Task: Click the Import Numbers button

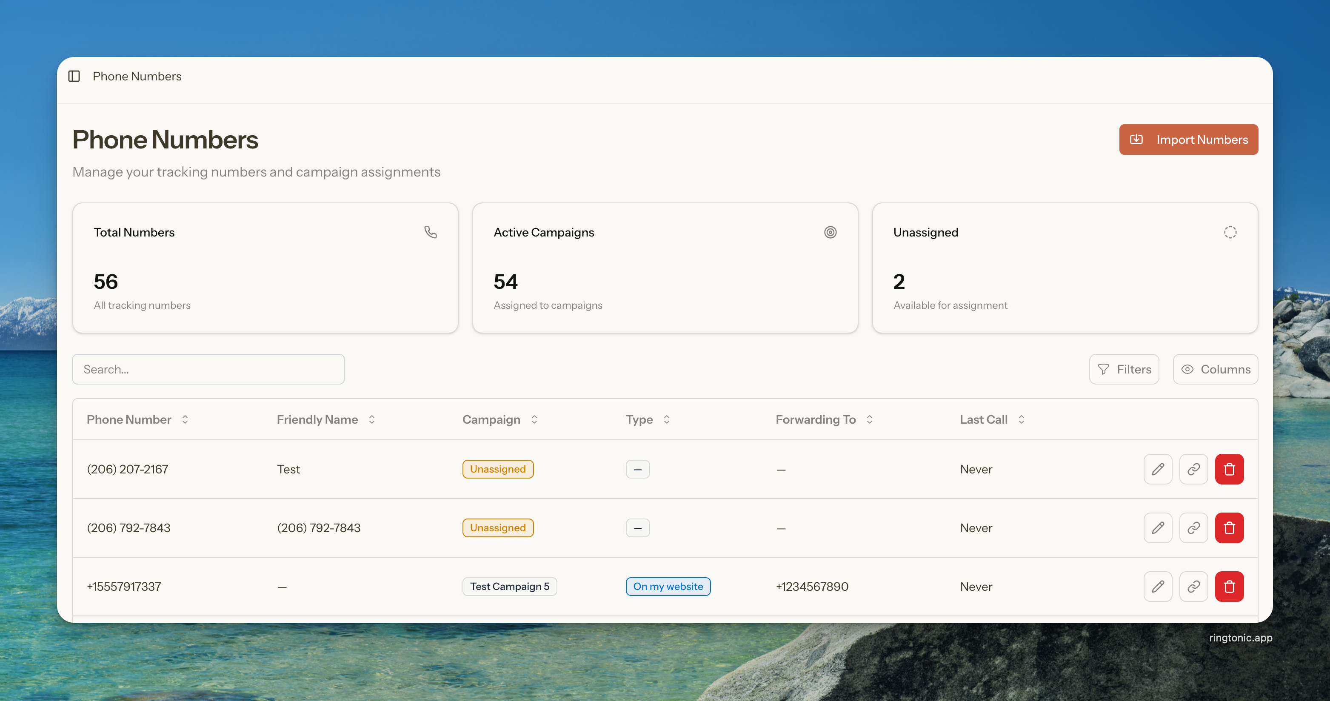Action: point(1188,140)
